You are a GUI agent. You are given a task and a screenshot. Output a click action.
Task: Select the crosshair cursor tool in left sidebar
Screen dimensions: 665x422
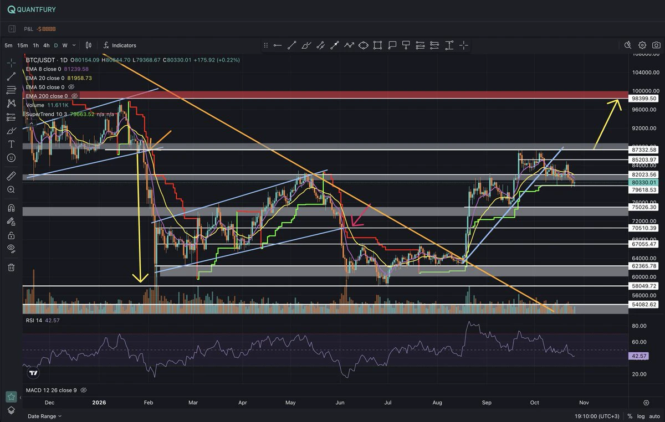coord(11,63)
